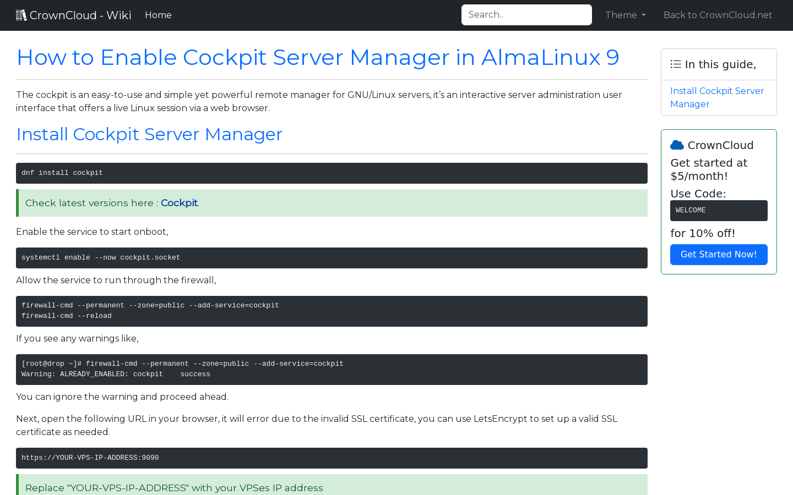Select the firewall-cmd commands code block
The image size is (793, 495).
tap(332, 311)
